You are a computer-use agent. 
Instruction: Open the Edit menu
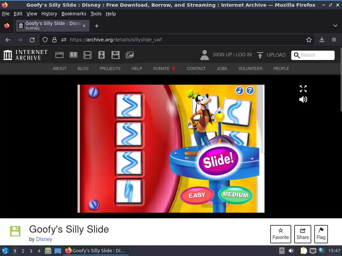[18, 14]
